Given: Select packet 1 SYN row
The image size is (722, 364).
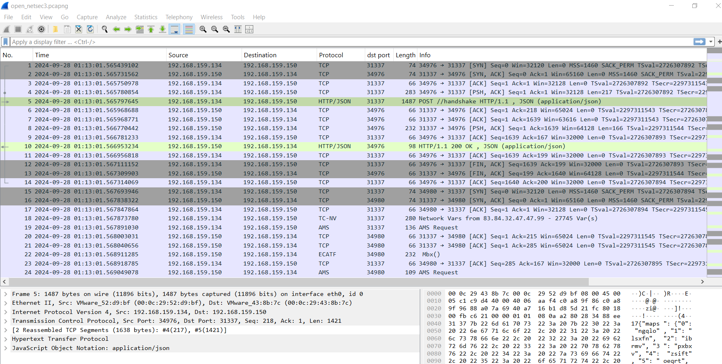Looking at the screenshot, I should click(x=354, y=65).
